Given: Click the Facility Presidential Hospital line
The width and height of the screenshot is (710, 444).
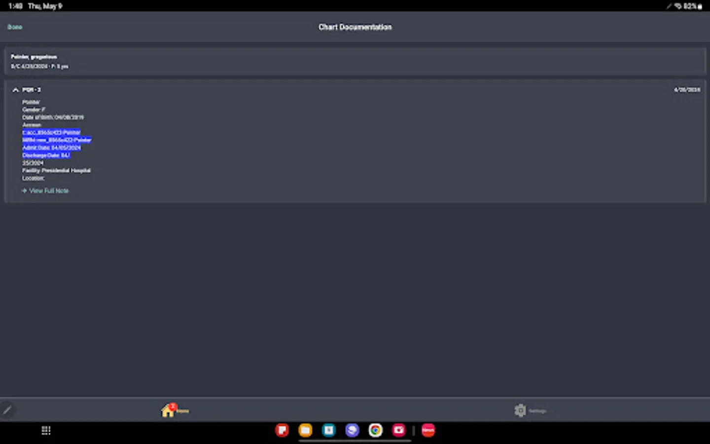Looking at the screenshot, I should coord(56,170).
